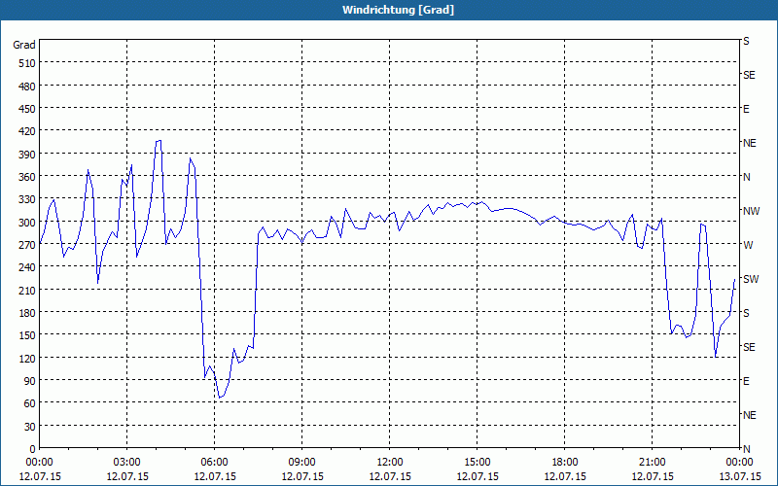Select the Grad axis unit label
The image size is (778, 486).
click(24, 45)
